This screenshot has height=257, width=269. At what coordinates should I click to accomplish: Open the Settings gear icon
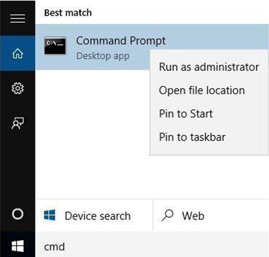[18, 89]
